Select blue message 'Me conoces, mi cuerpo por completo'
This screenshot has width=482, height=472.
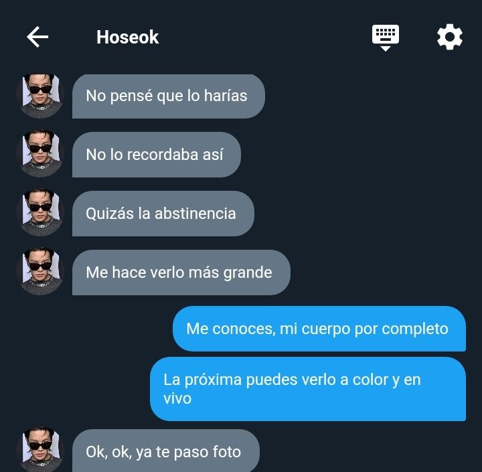click(319, 329)
